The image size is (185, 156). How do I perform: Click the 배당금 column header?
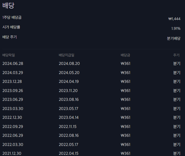pos(125,55)
